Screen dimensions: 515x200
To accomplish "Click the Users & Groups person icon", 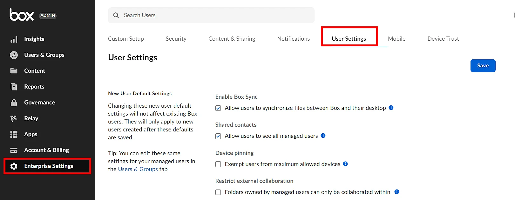I will [x=14, y=55].
